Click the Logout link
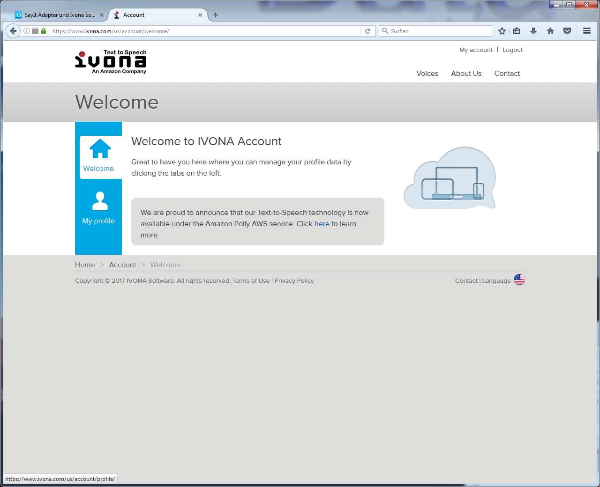 pos(512,50)
